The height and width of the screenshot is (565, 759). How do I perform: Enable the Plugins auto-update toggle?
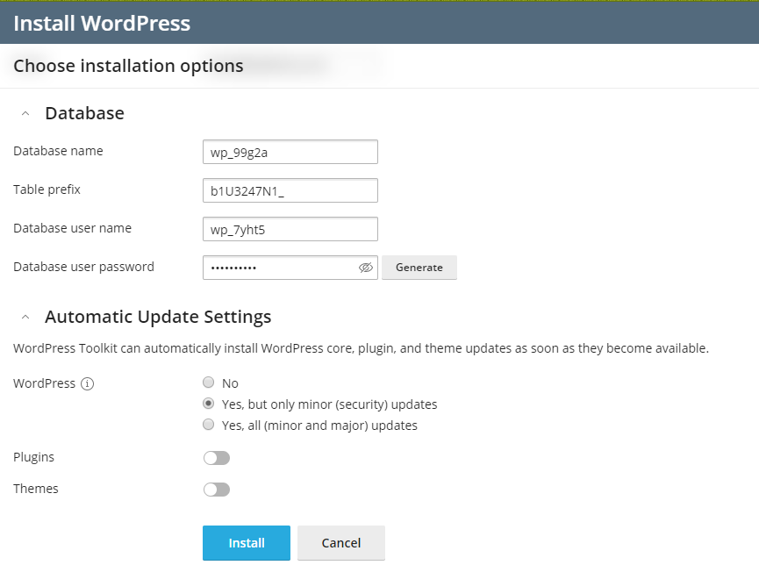(x=216, y=458)
